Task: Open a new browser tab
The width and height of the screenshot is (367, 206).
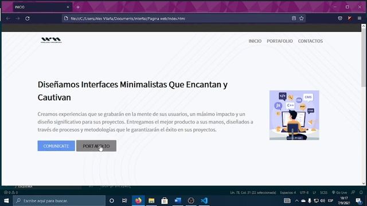Action: pyautogui.click(x=78, y=7)
